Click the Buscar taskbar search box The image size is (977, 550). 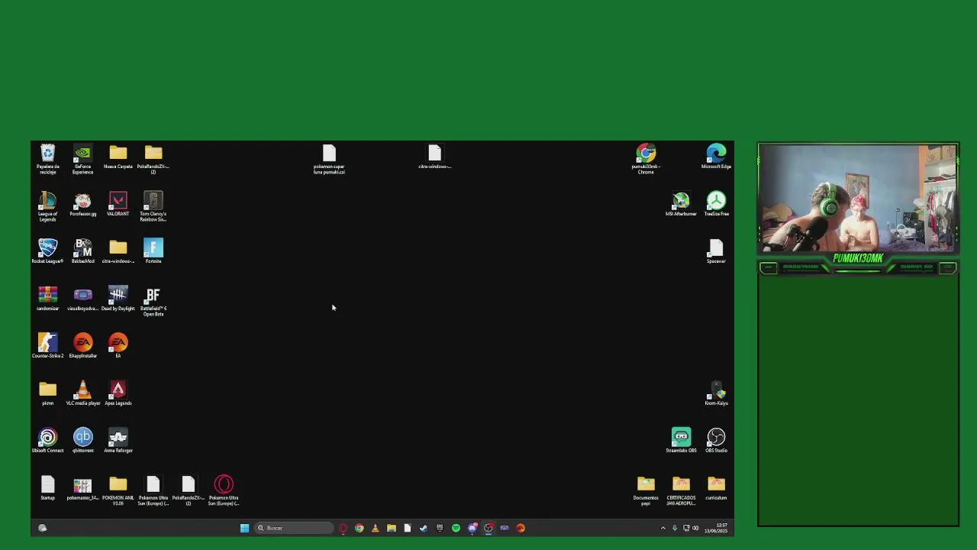(294, 528)
